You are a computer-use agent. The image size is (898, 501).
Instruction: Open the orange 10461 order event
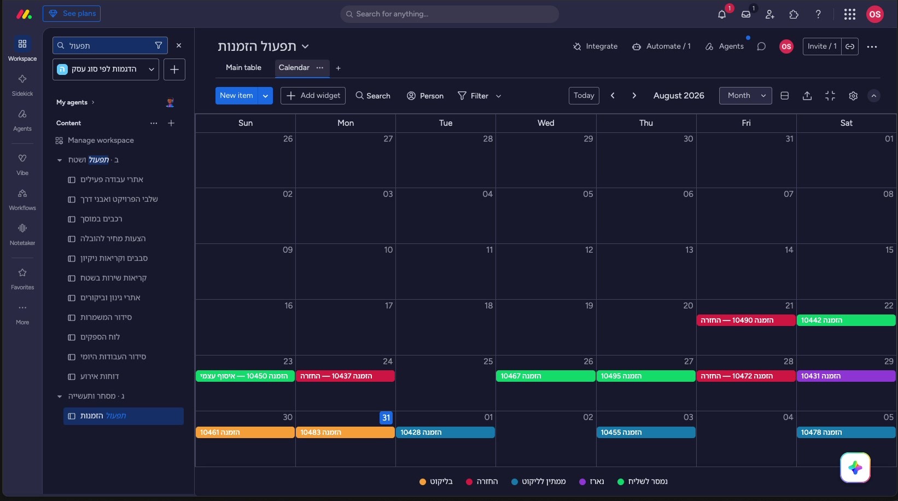(x=245, y=433)
